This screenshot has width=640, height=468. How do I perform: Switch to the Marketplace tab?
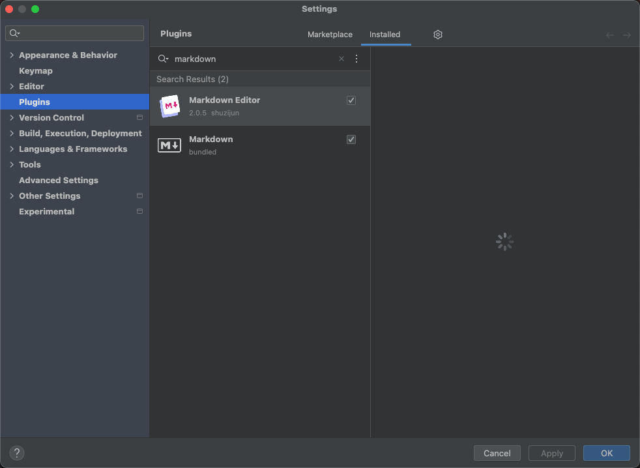point(330,35)
